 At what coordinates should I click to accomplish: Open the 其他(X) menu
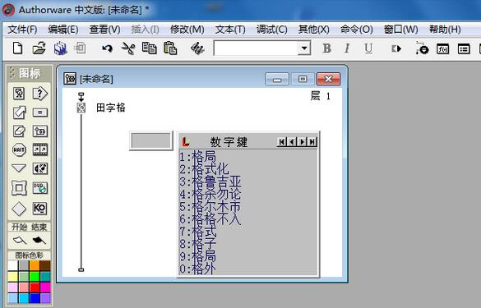click(314, 30)
